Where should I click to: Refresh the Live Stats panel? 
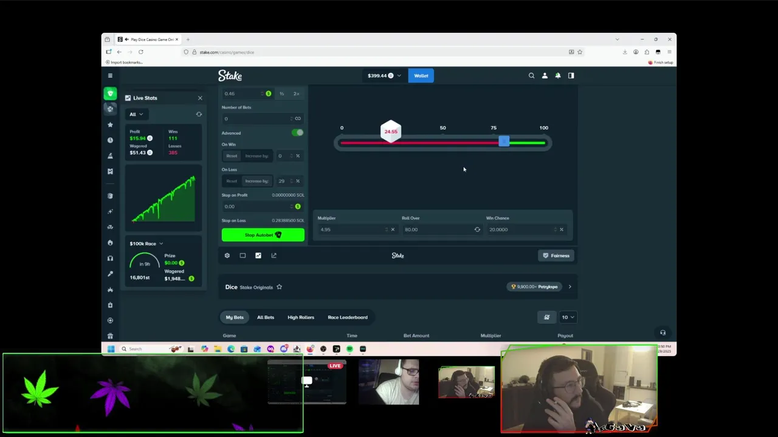coord(199,114)
